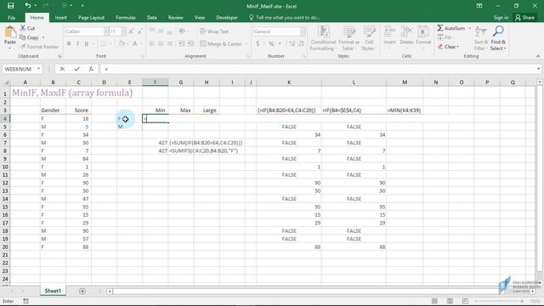Click the vertical scrollbar
The width and height of the screenshot is (544, 306).
pyautogui.click(x=539, y=178)
